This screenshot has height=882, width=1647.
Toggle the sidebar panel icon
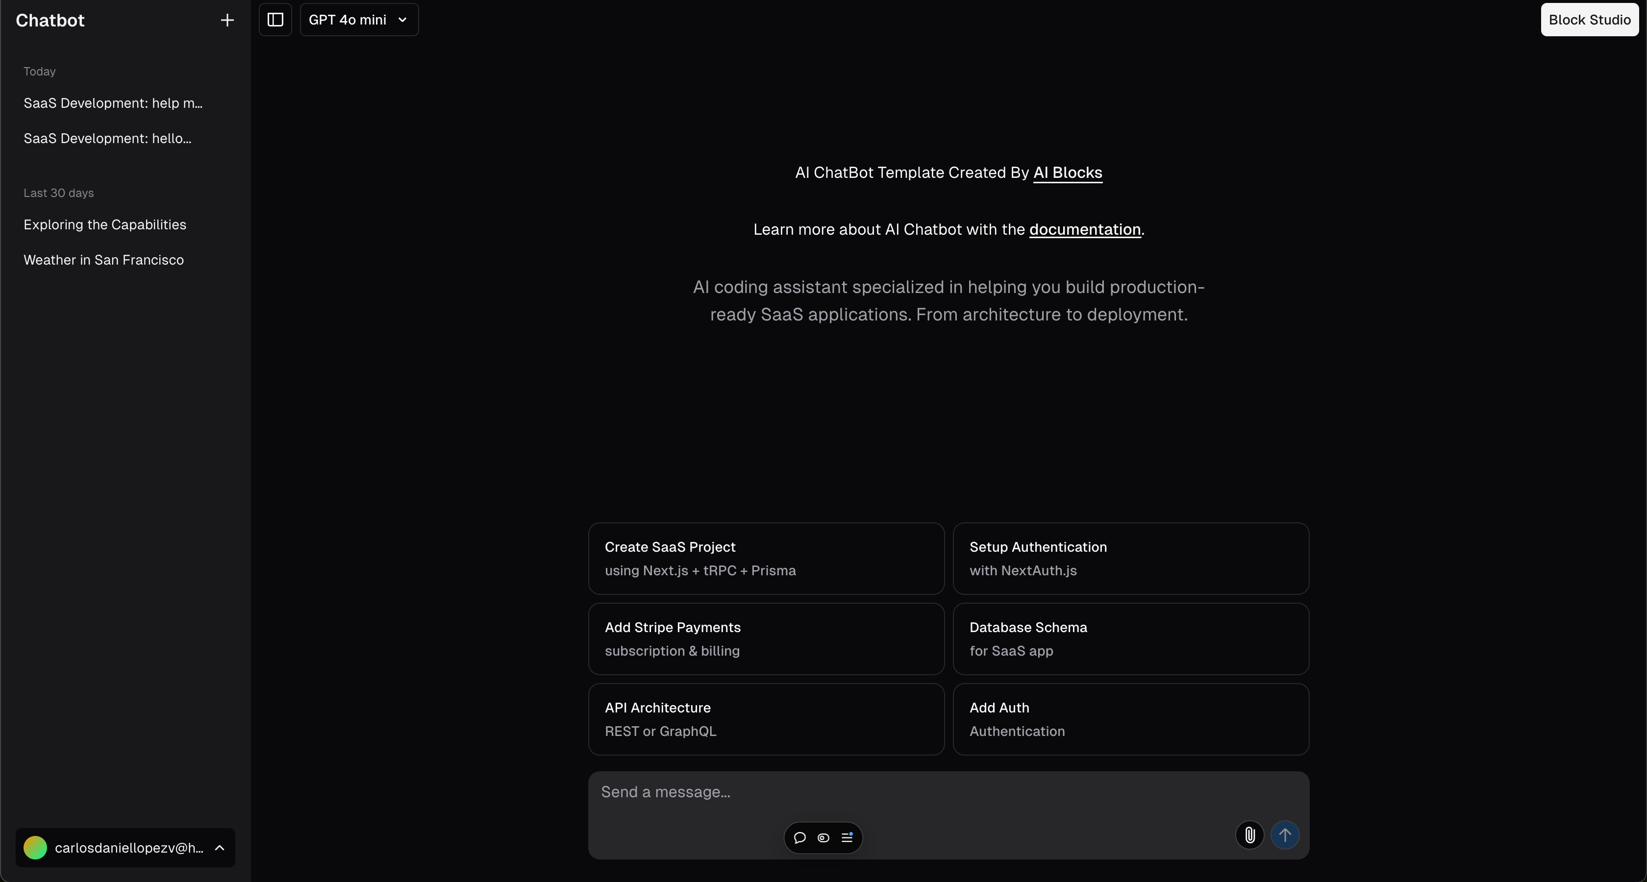pos(275,20)
